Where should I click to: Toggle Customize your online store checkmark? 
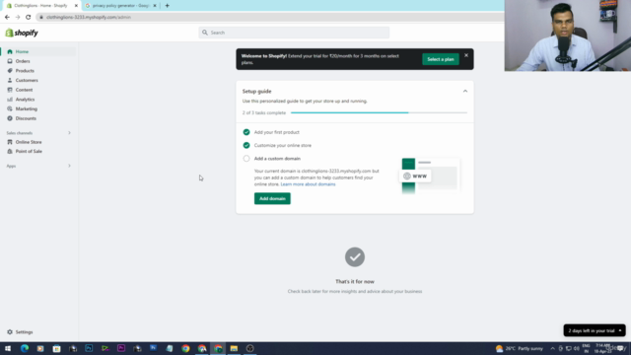tap(246, 145)
